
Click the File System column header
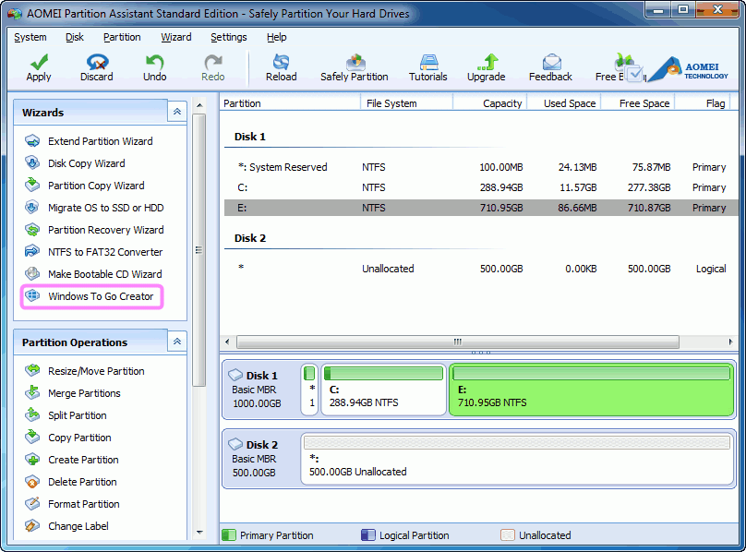click(x=407, y=103)
